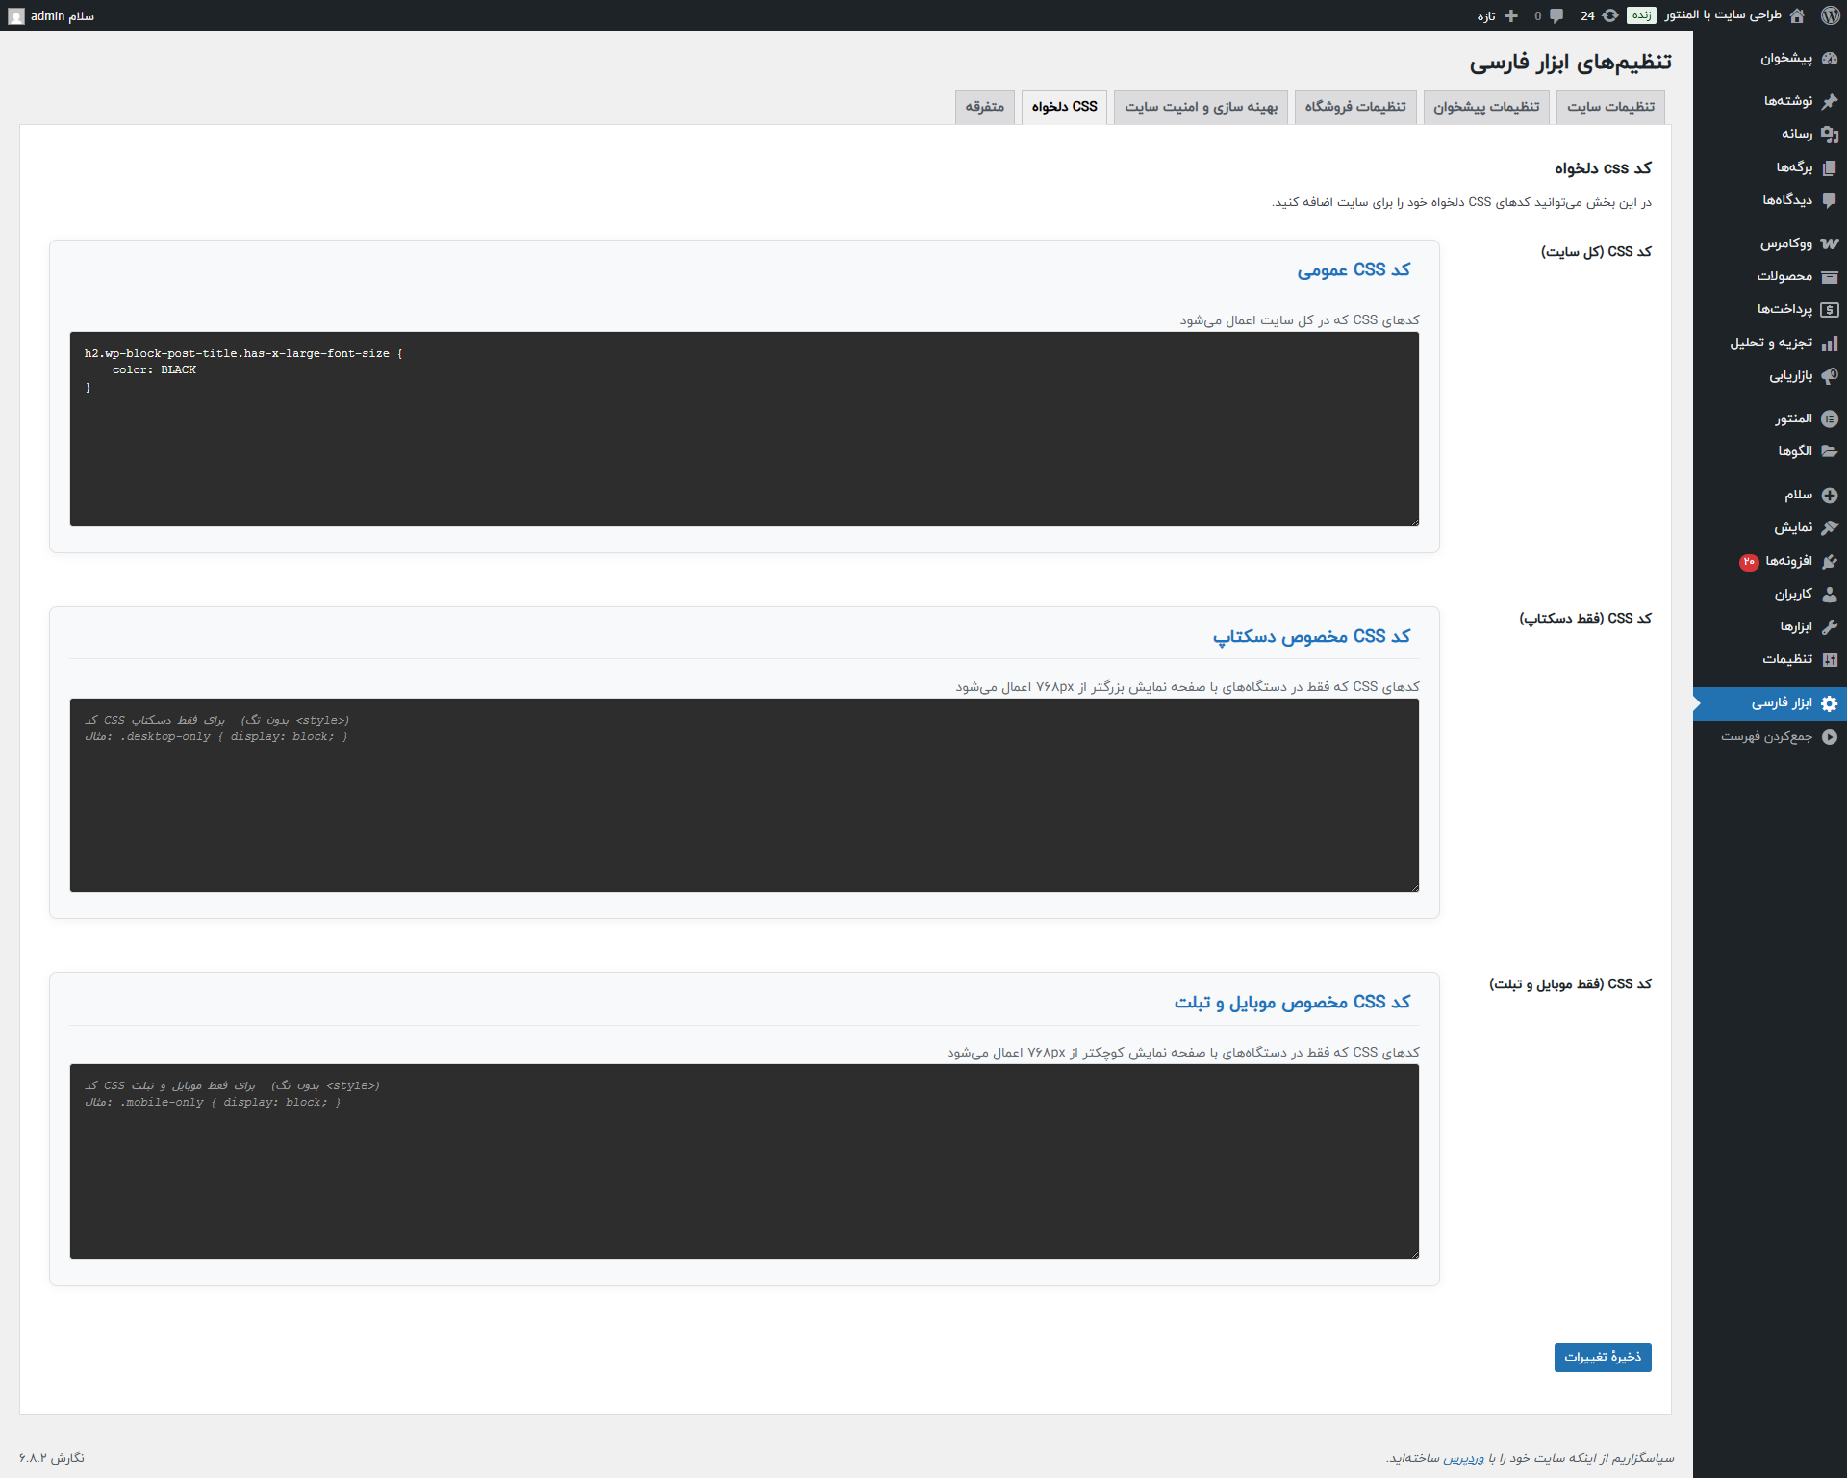Viewport: 1847px width, 1478px height.
Task: Follow the WordPress link in footer
Action: [1463, 1458]
